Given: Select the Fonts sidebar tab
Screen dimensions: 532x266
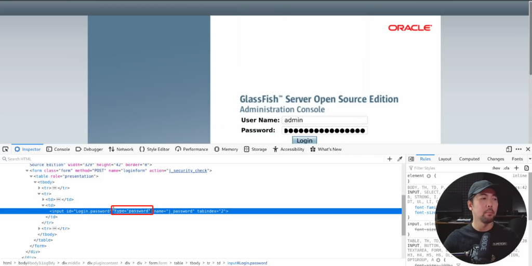Looking at the screenshot, I should click(x=517, y=159).
